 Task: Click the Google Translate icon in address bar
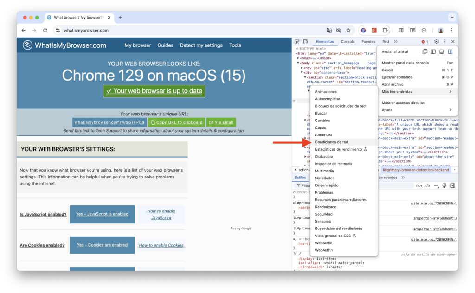tap(329, 30)
